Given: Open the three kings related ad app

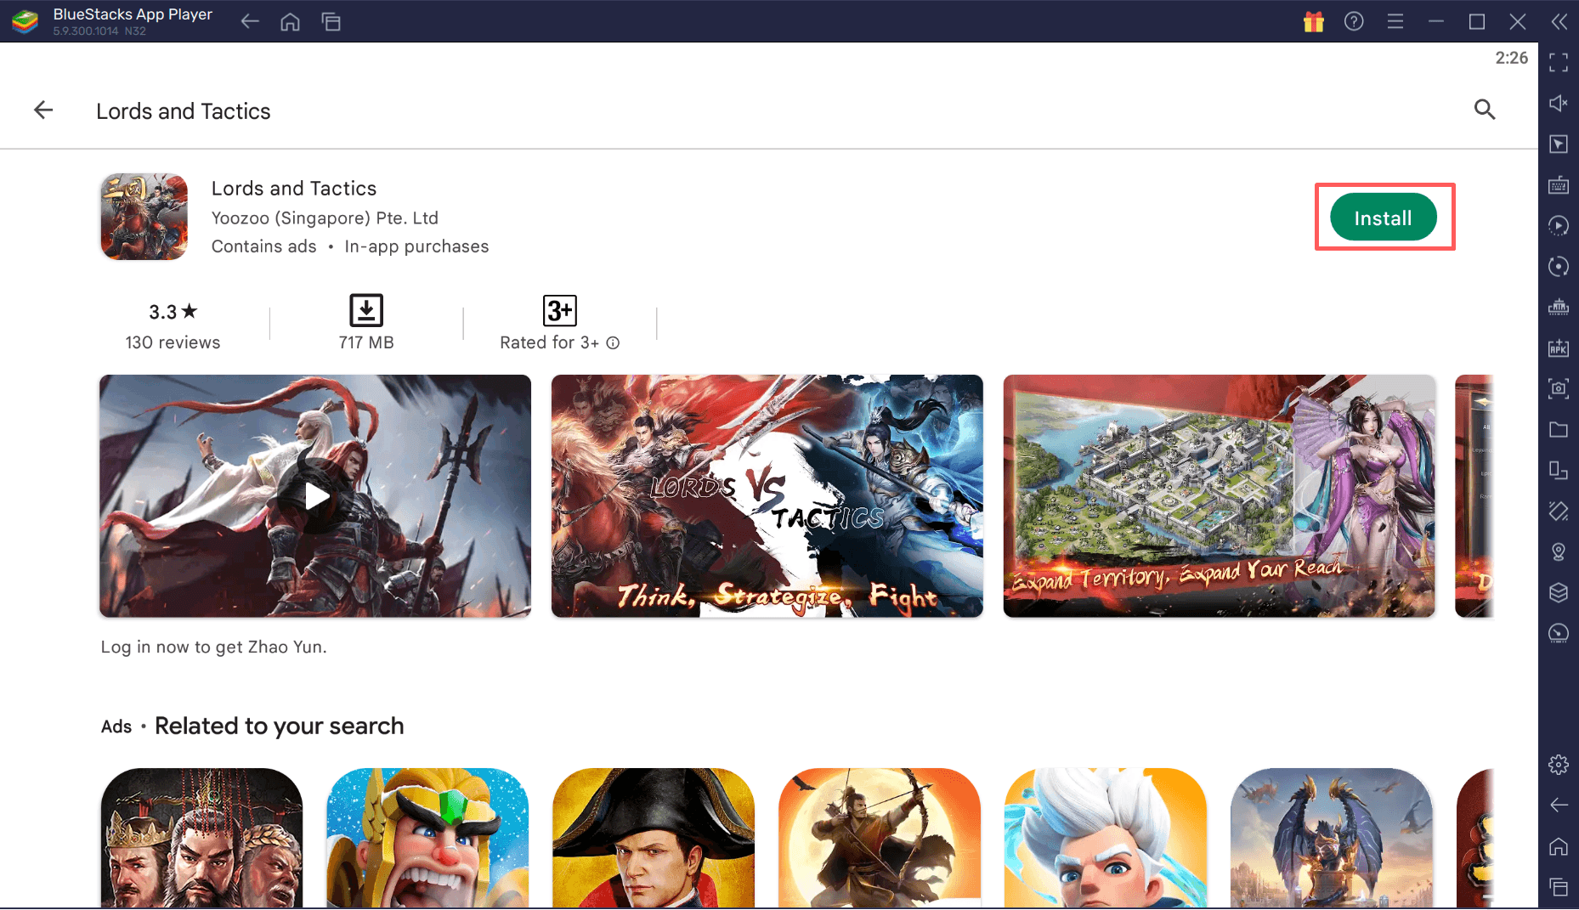Looking at the screenshot, I should 201,838.
